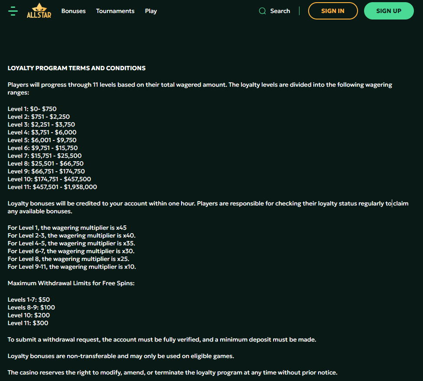Viewport: 423px width, 381px height.
Task: Click the Level 6 wagering range line
Action: coord(42,148)
